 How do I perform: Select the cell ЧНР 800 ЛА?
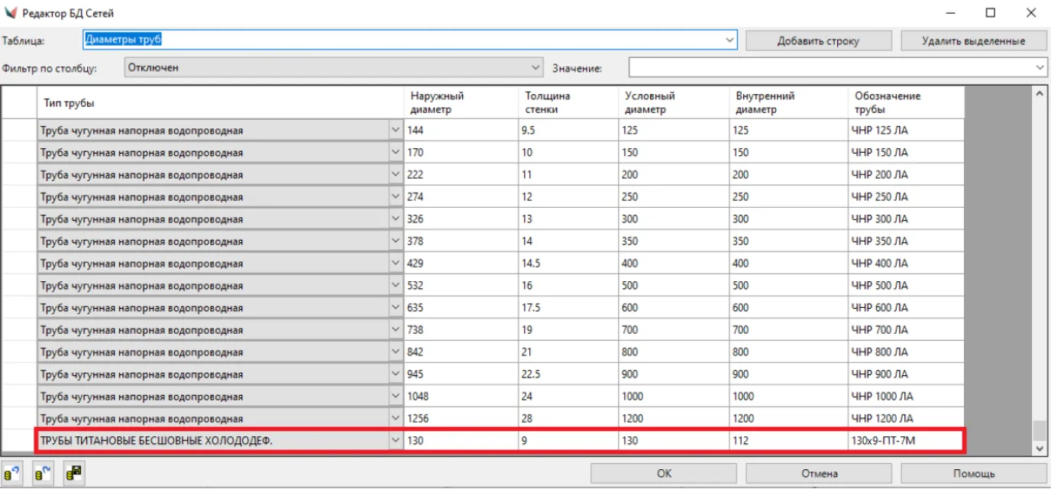tap(907, 351)
